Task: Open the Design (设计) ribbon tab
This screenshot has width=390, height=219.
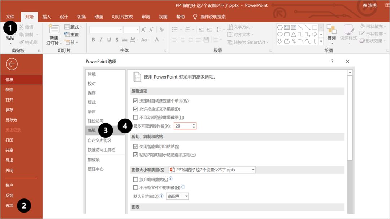Action: [64, 17]
